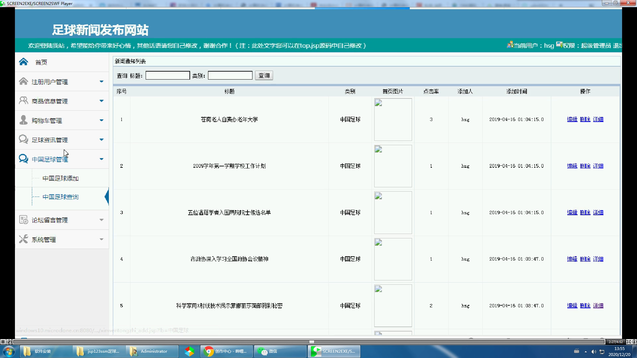Click the home icon beside 首页
Image resolution: width=637 pixels, height=358 pixels.
pyautogui.click(x=24, y=62)
